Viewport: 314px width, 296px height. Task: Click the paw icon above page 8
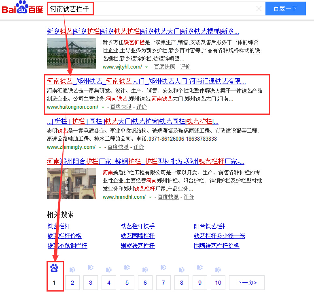182,270
